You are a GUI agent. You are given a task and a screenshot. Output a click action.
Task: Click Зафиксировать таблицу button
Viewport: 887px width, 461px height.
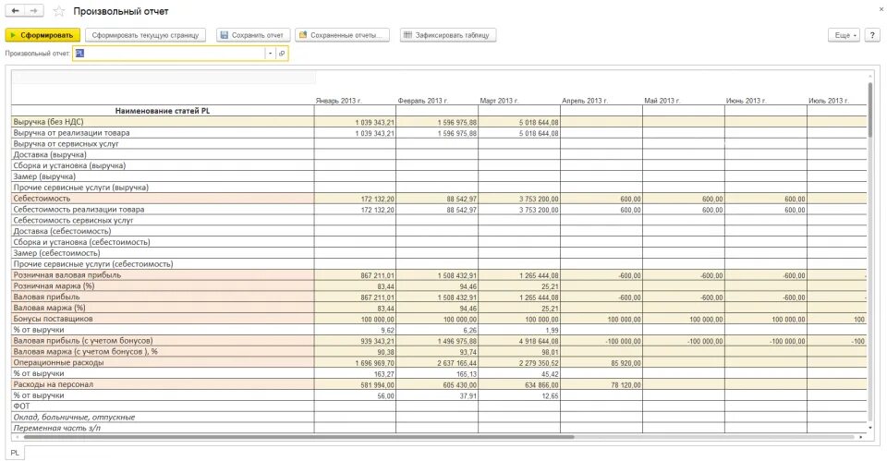point(447,35)
